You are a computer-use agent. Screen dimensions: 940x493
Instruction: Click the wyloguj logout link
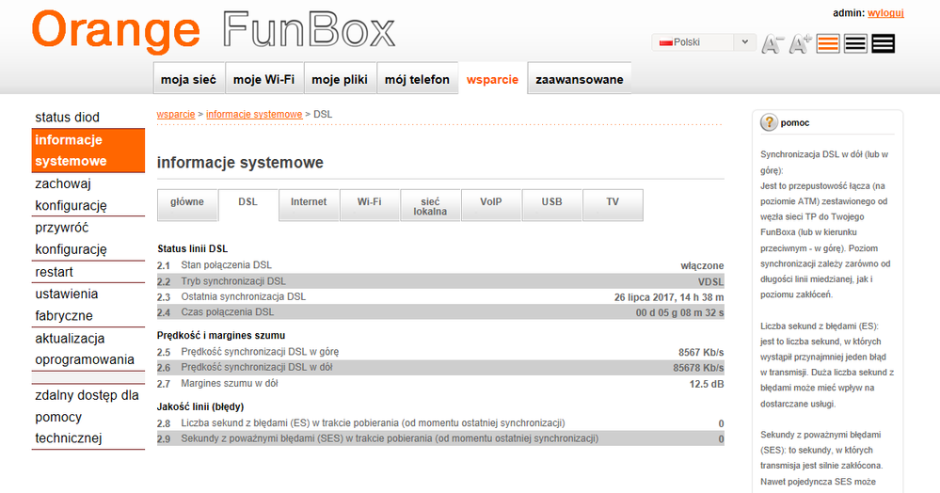pyautogui.click(x=885, y=13)
